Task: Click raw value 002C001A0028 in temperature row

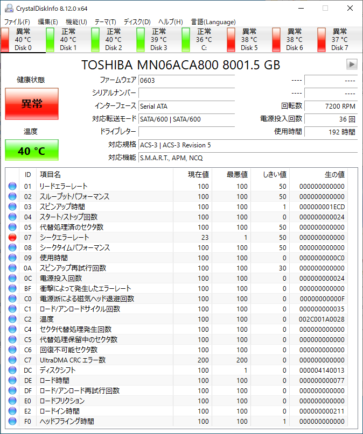Action: click(322, 319)
